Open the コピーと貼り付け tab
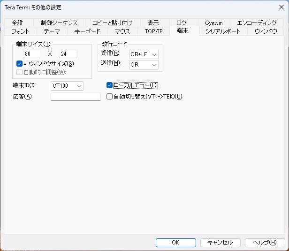Image resolution: width=289 pixels, height=251 pixels. (x=113, y=23)
